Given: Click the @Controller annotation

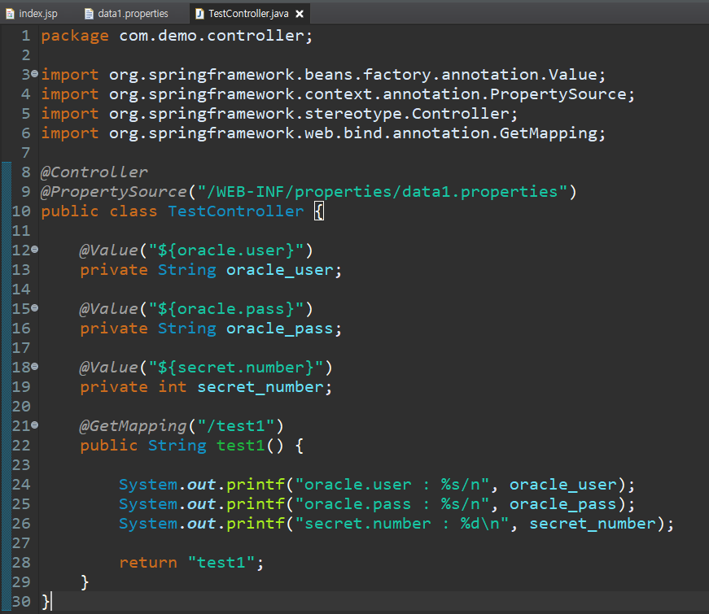Looking at the screenshot, I should click(x=94, y=172).
